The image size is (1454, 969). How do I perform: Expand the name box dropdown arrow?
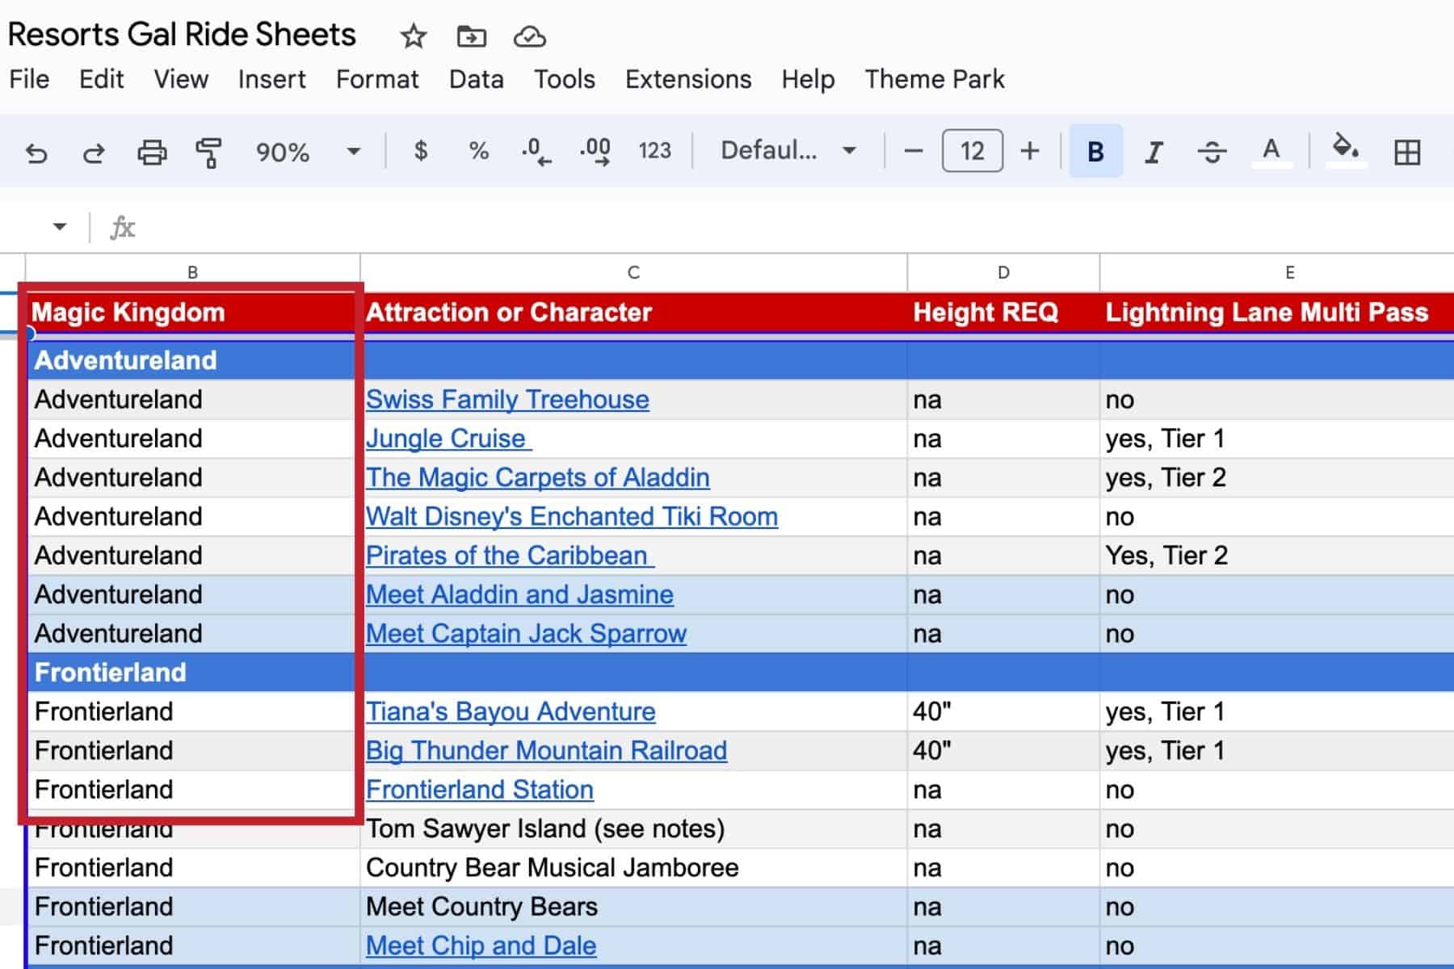pyautogui.click(x=59, y=226)
